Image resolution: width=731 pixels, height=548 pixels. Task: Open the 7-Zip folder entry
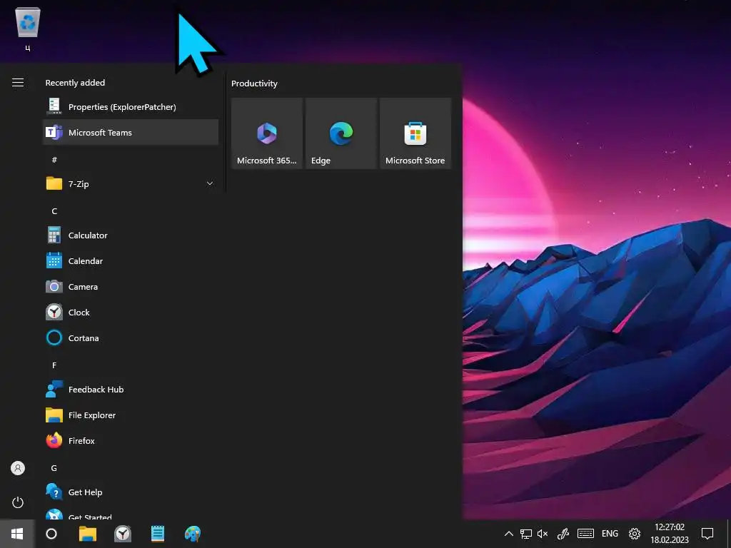131,183
